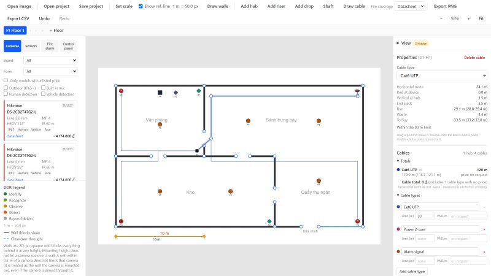This screenshot has height=276, width=491.
Task: Open the Form dropdown
Action: coord(50,71)
